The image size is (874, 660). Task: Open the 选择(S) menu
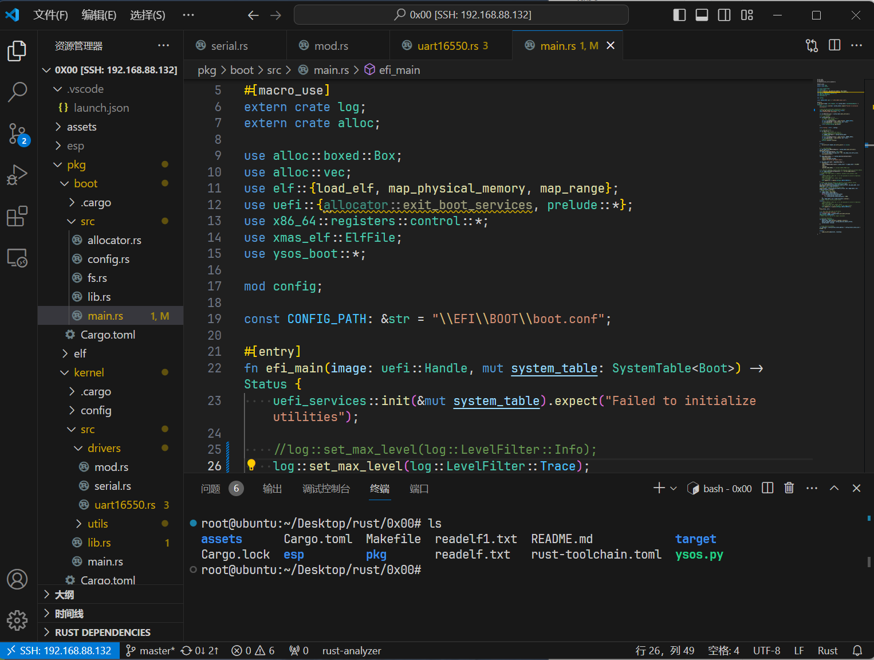click(148, 15)
